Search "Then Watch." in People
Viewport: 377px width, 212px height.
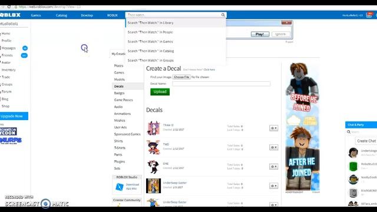pos(176,32)
